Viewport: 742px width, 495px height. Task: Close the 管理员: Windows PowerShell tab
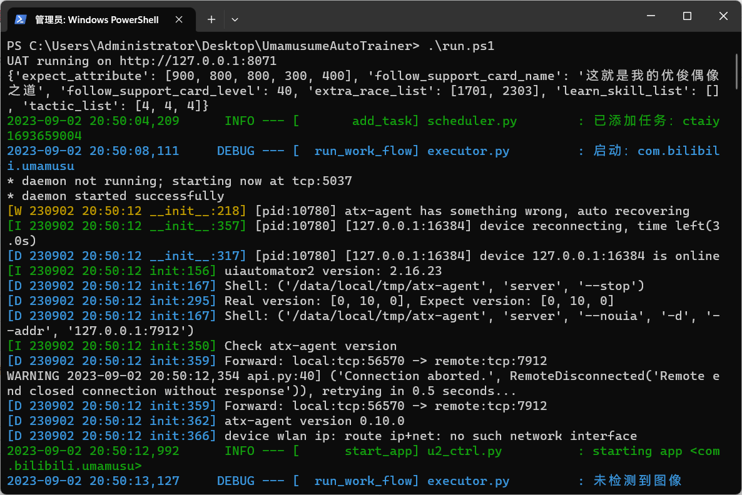(x=180, y=19)
